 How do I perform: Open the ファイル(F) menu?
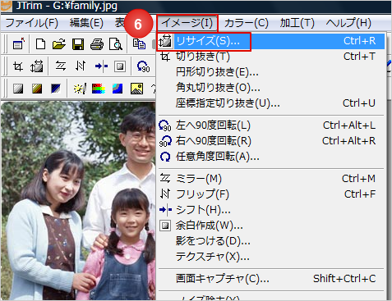(32, 23)
